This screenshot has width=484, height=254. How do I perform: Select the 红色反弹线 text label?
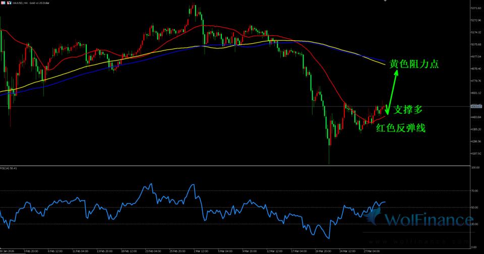pyautogui.click(x=401, y=129)
